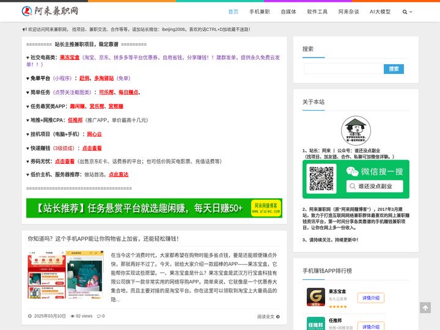Click the 任推邦 name in the ranking list
Screen dimensions: 440x330
[x=335, y=320]
